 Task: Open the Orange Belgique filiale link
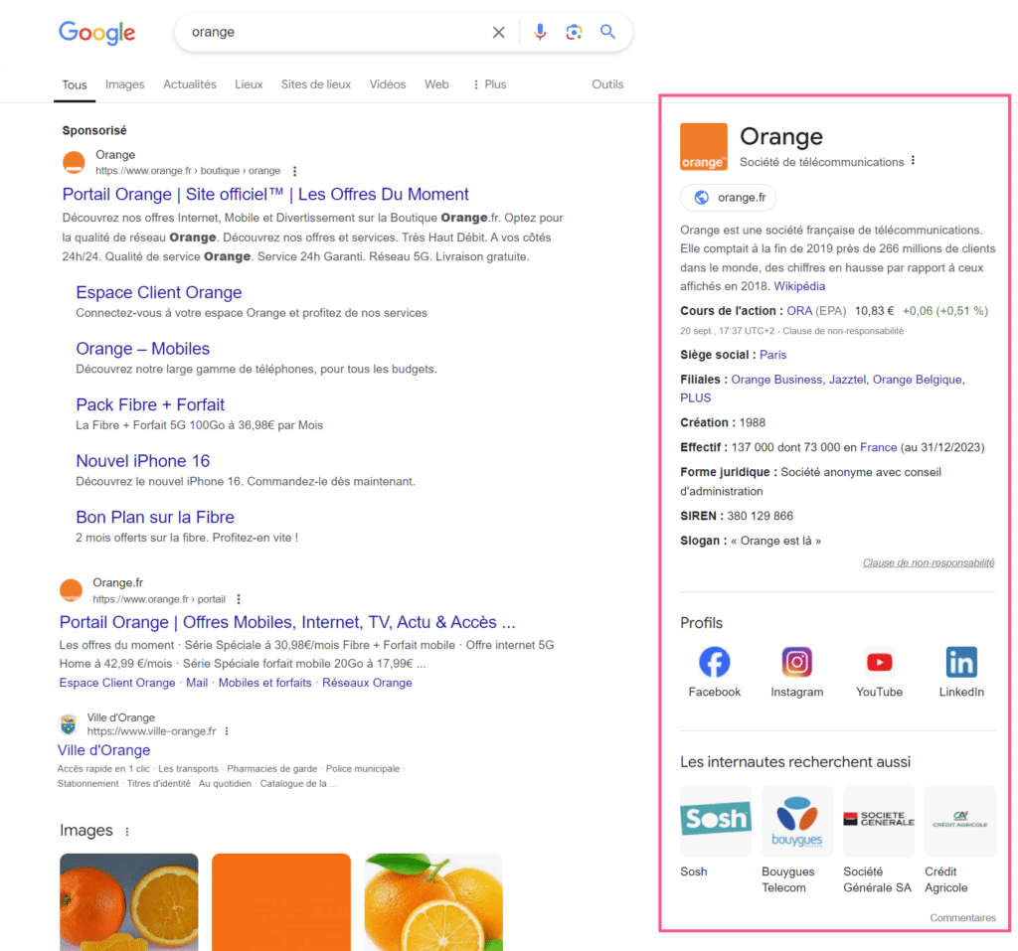click(917, 380)
